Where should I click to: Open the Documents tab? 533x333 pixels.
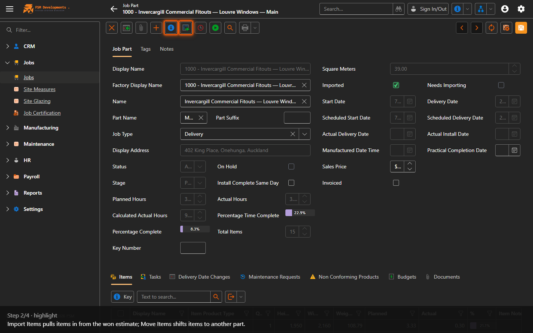pyautogui.click(x=443, y=277)
